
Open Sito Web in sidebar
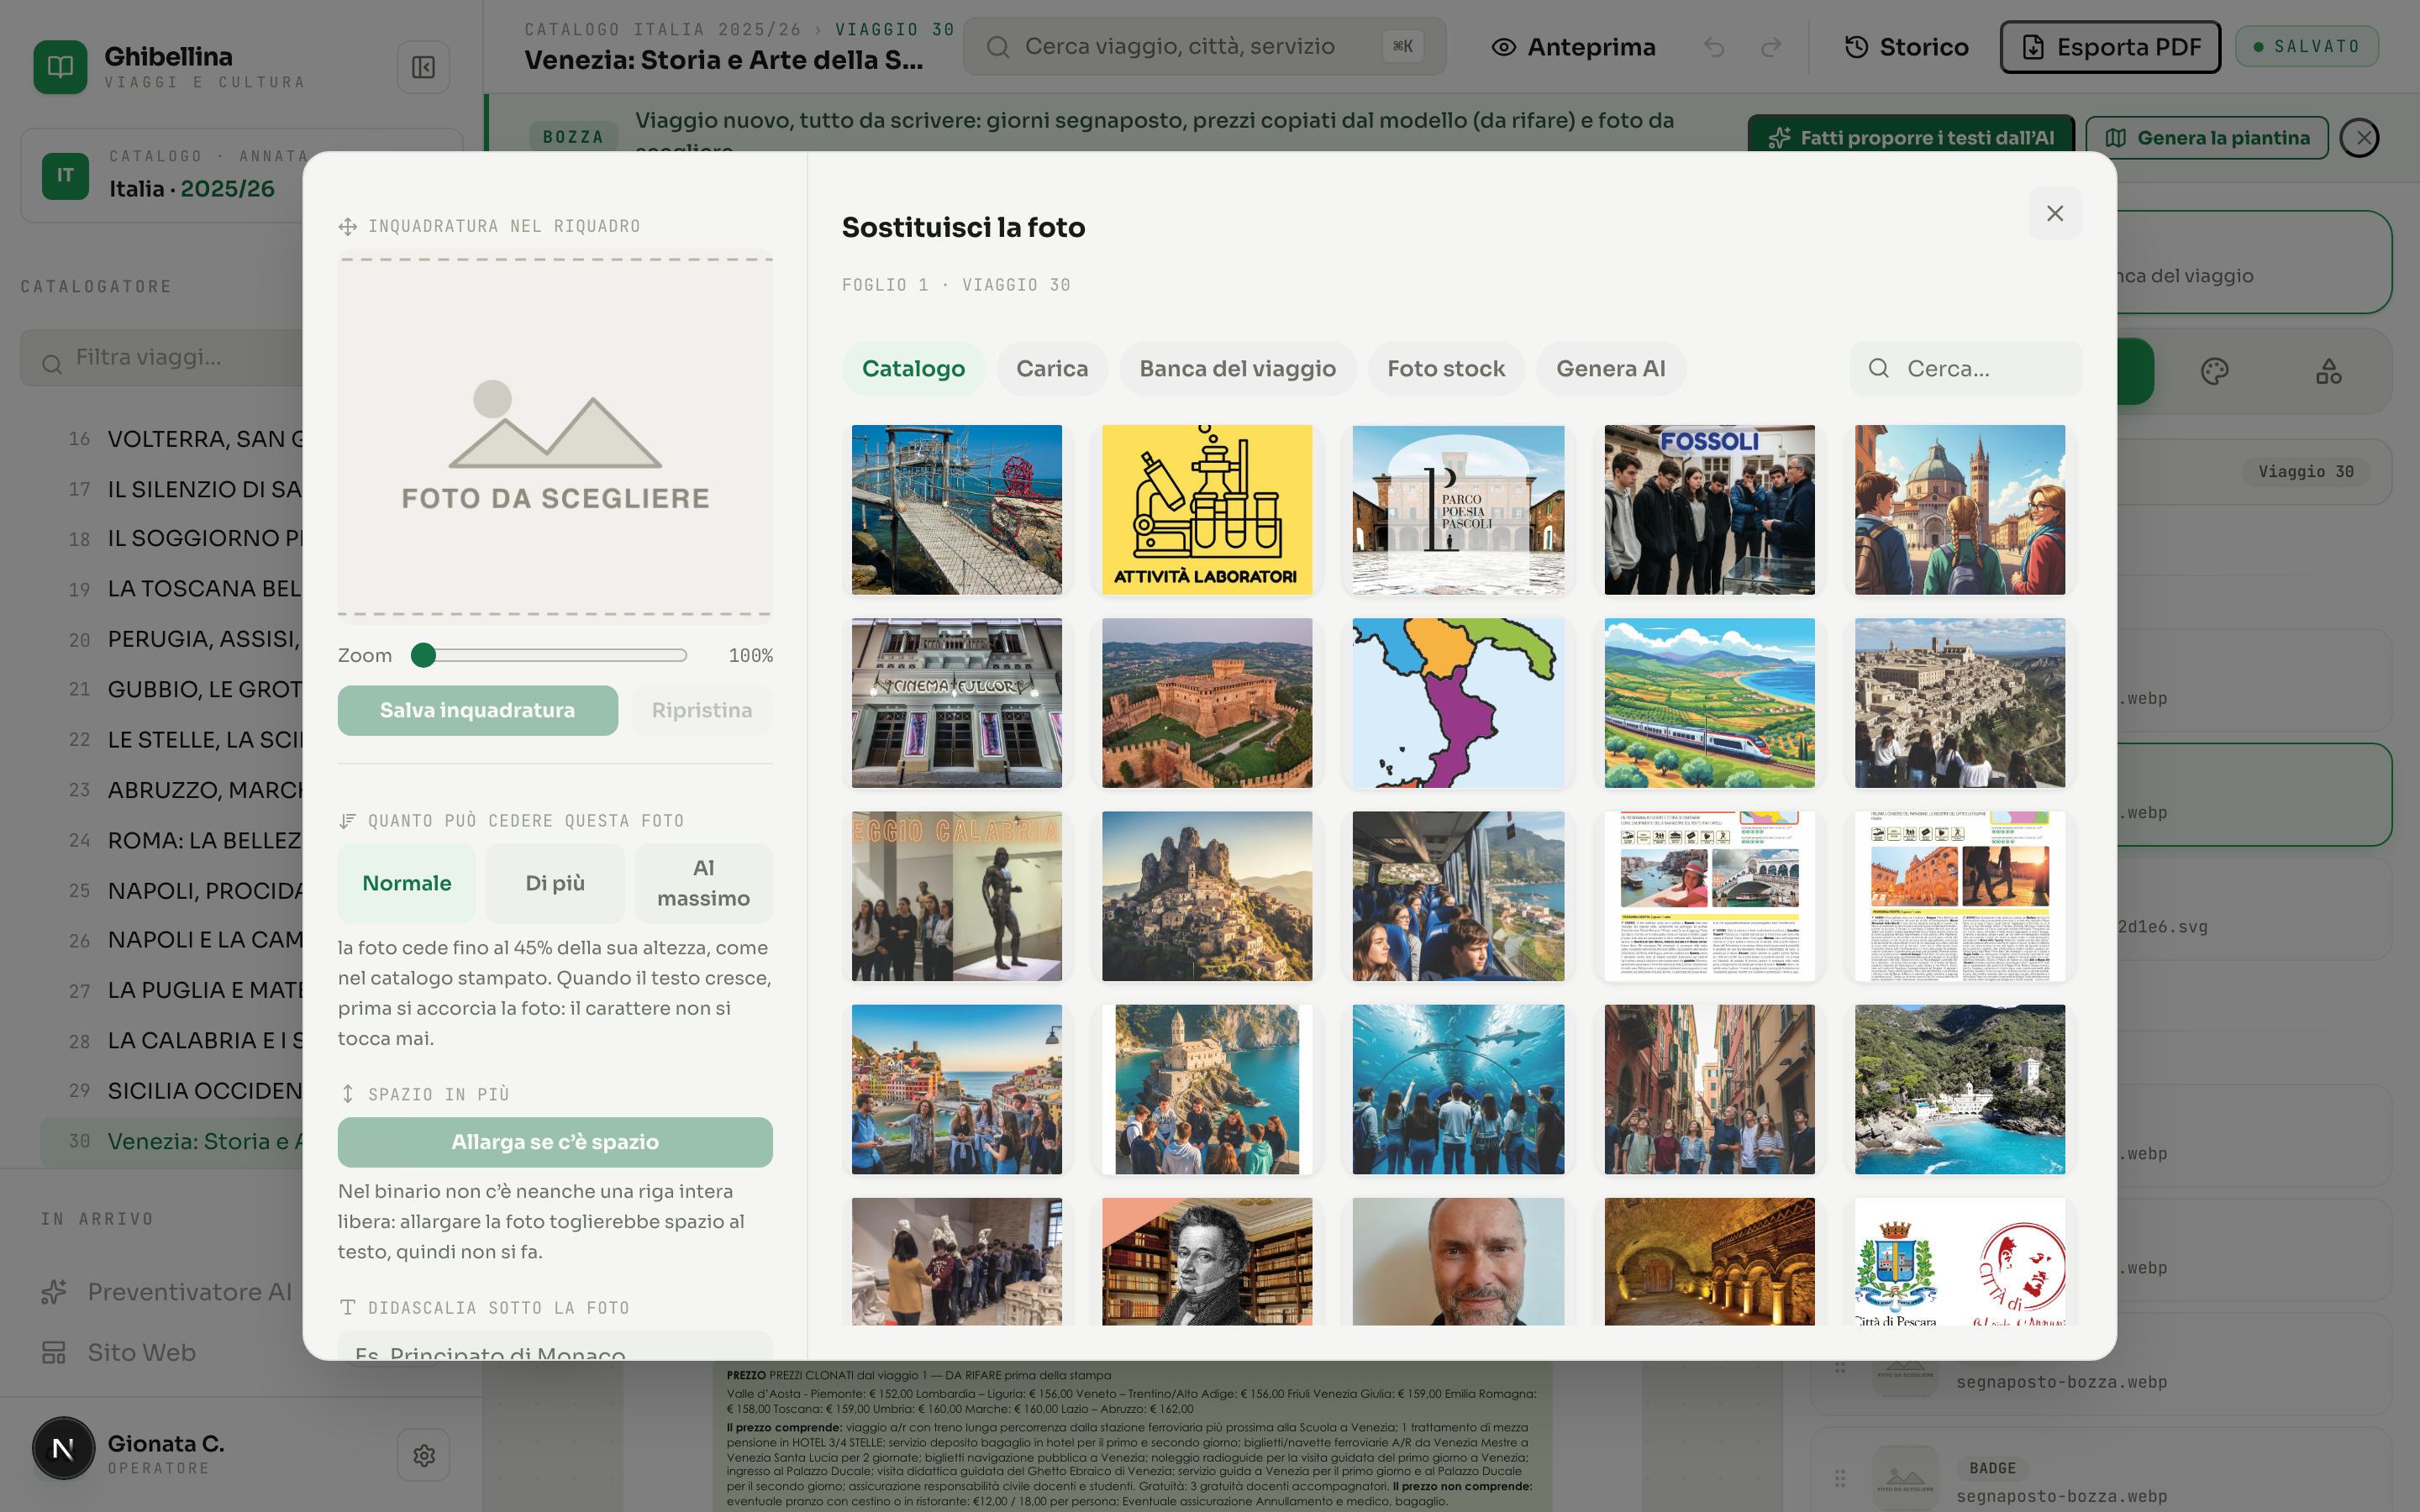[119, 1352]
